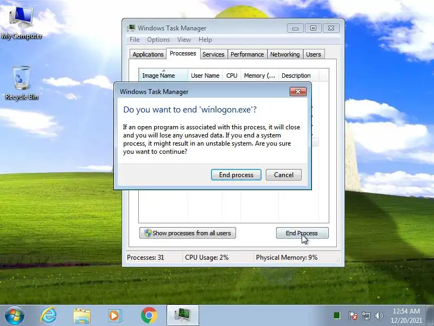
Task: Open the volume speaker tray icon
Action: click(x=379, y=316)
